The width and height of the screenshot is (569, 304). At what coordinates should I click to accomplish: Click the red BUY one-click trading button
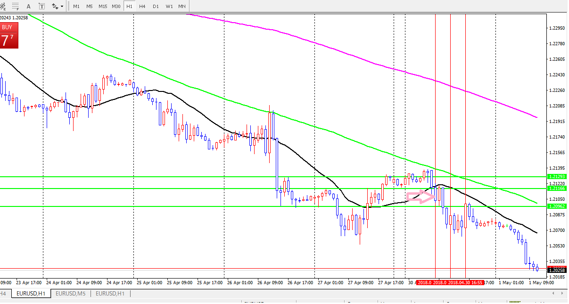coord(9,35)
